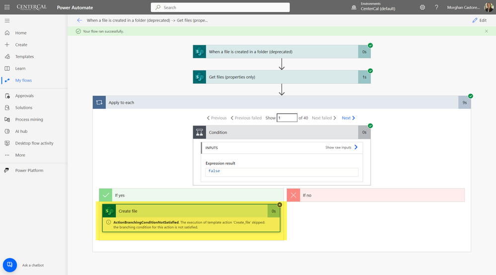Click the skipped status badge on Create file
The image size is (496, 275).
[280, 205]
